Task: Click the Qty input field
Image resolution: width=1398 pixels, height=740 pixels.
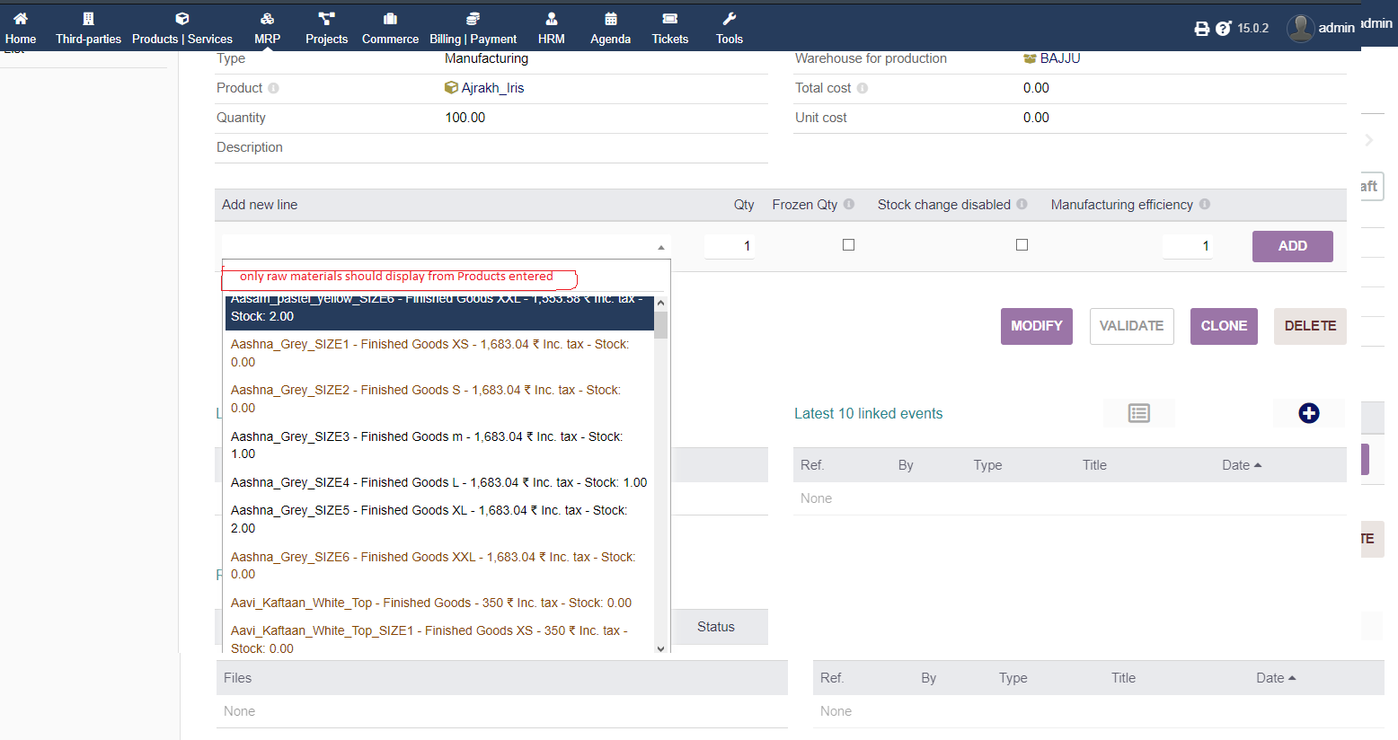Action: pyautogui.click(x=730, y=246)
